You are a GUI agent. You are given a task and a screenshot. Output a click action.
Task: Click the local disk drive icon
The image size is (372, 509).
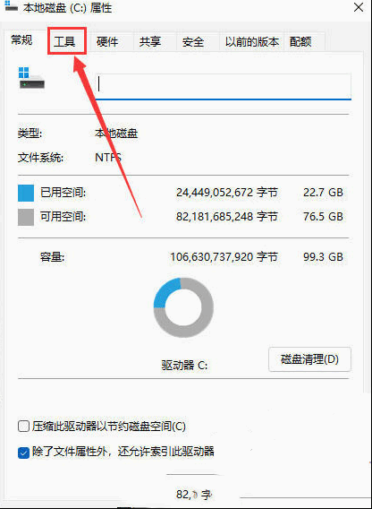[31, 78]
